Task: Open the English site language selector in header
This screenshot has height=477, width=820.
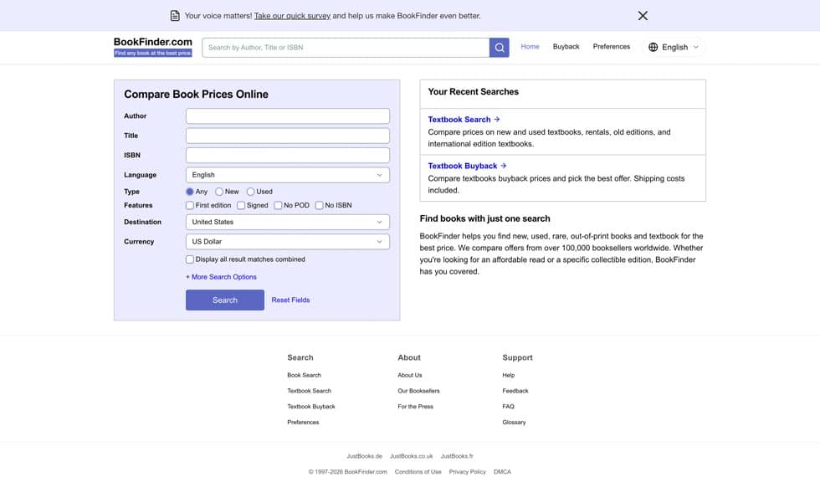Action: [674, 47]
